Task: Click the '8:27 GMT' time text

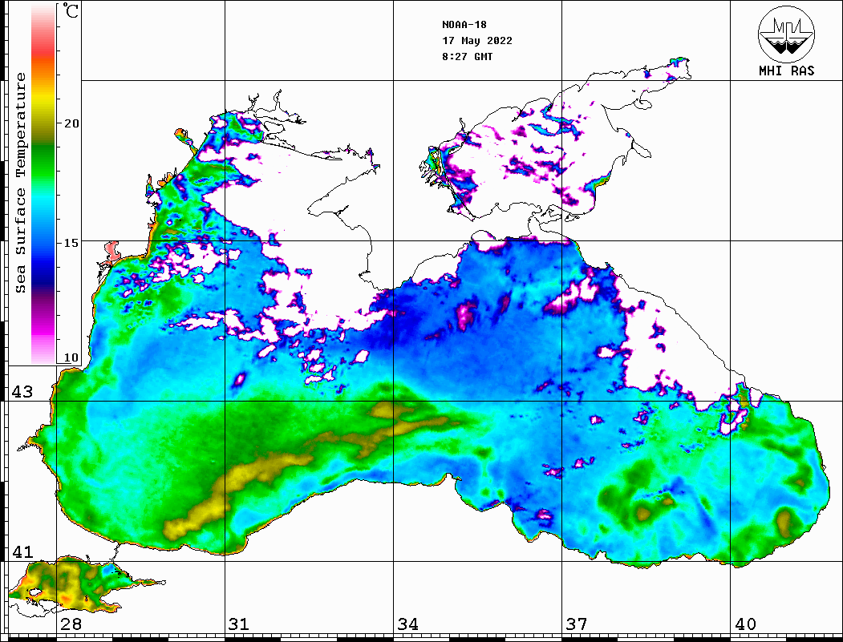Action: (x=468, y=56)
